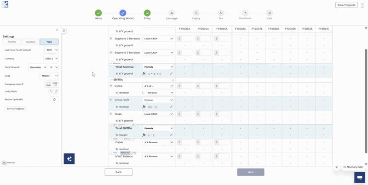This screenshot has width=368, height=185.
Task: Click the fx icon in Total EBITDA row
Action: point(144,135)
